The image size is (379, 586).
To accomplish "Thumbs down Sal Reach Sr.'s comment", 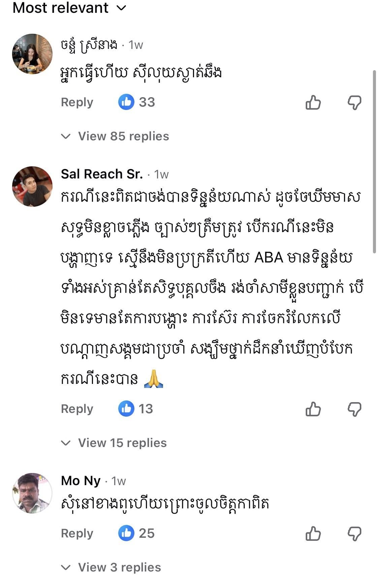I will 354,409.
